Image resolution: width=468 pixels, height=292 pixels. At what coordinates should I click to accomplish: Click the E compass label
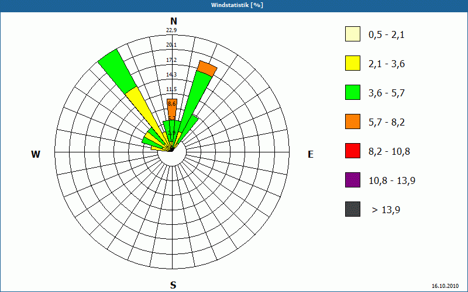click(x=311, y=154)
